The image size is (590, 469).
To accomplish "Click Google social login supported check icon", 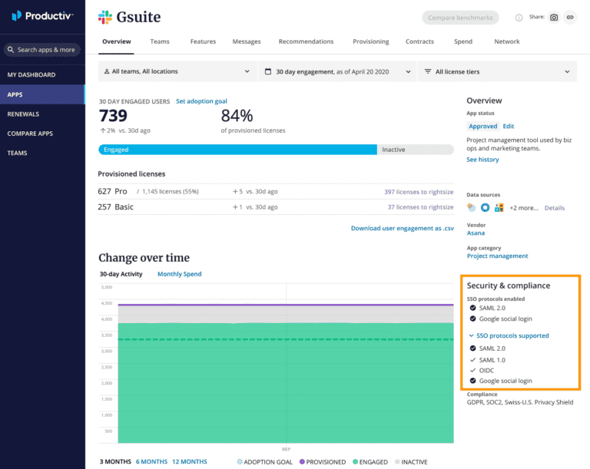I will point(473,381).
